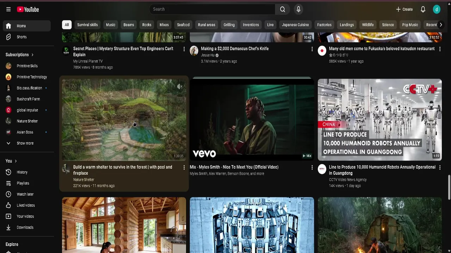The image size is (451, 253).
Task: Show more chips with right arrow
Action: pyautogui.click(x=440, y=25)
